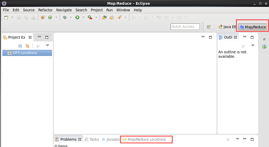The image size is (269, 147).
Task: Switch to the Map/Reduce perspective
Action: click(253, 27)
